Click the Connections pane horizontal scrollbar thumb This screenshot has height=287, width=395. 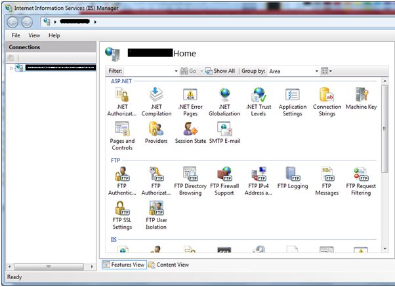click(49, 267)
